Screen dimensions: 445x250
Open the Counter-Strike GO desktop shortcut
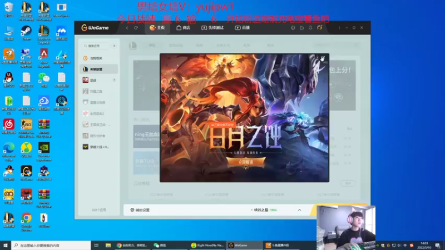(26, 128)
